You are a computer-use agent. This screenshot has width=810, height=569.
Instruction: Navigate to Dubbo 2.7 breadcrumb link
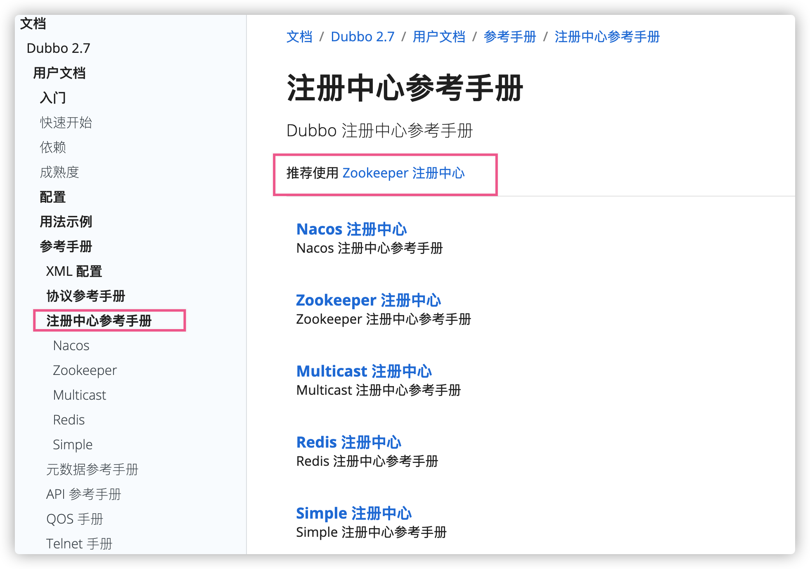362,37
